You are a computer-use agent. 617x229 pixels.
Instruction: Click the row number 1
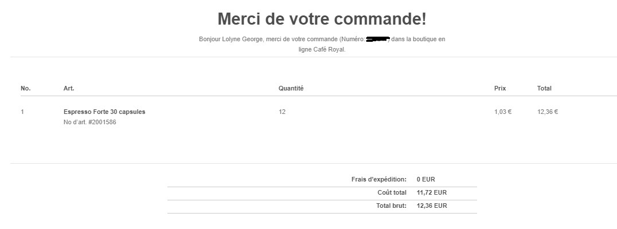pos(22,112)
